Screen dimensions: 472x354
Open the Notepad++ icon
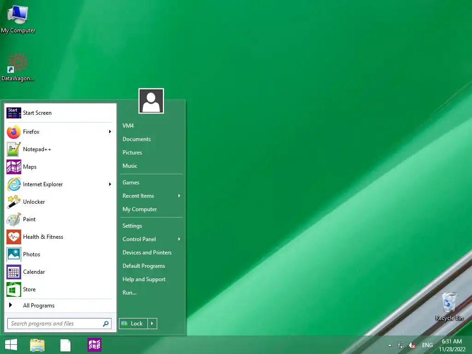coord(14,149)
